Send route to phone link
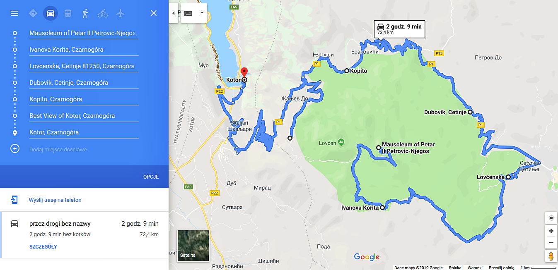558x270 pixels. click(55, 200)
